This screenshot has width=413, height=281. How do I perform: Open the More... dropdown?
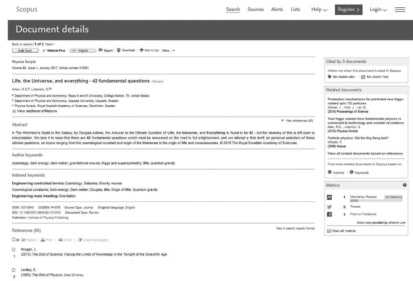tap(169, 50)
